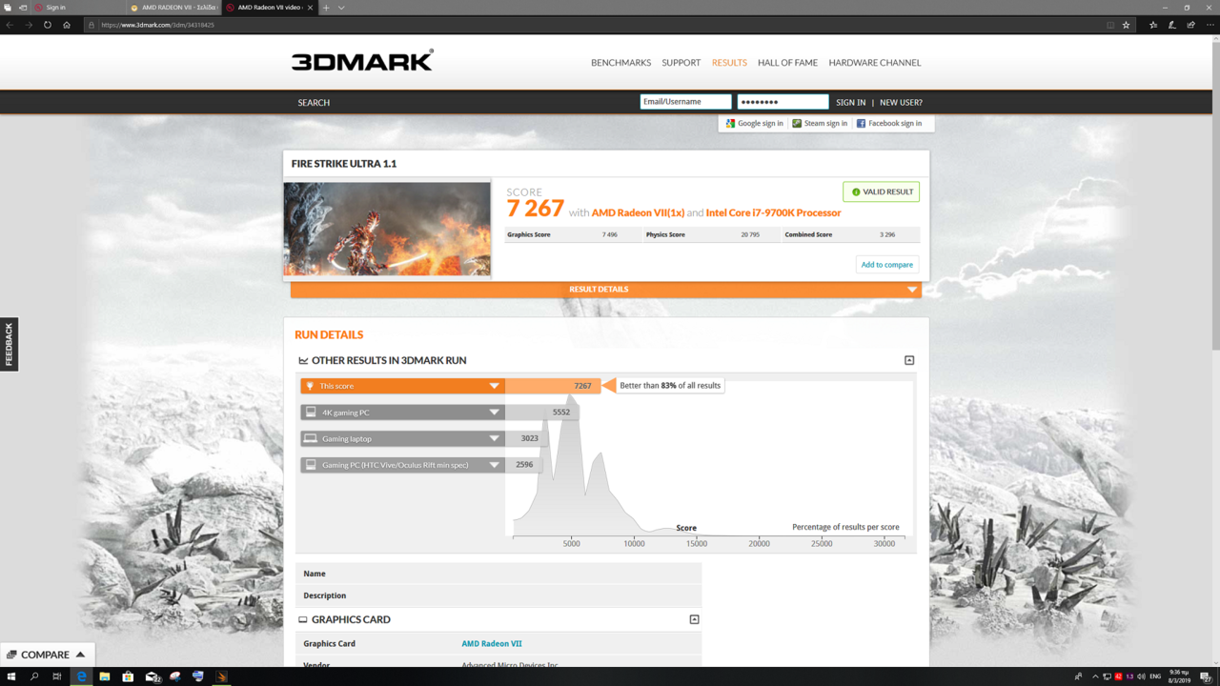
Task: Reload page with refresh icon
Action: tap(48, 25)
